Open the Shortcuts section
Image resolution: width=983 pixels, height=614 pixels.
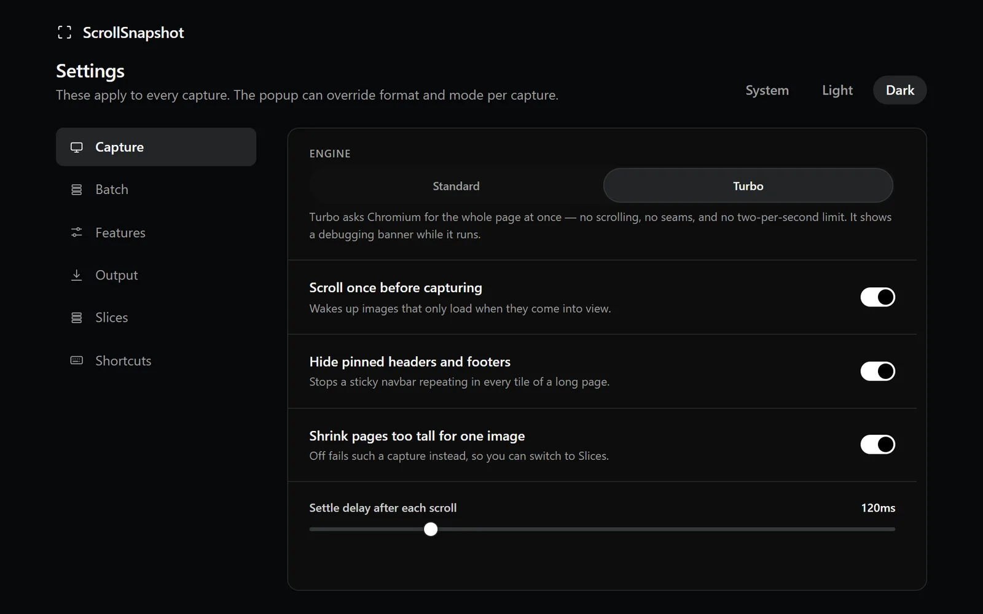(156, 360)
